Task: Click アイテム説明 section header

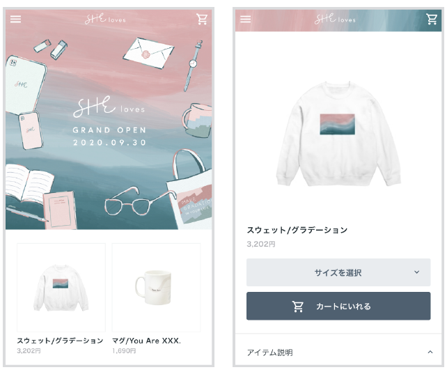Action: 338,352
